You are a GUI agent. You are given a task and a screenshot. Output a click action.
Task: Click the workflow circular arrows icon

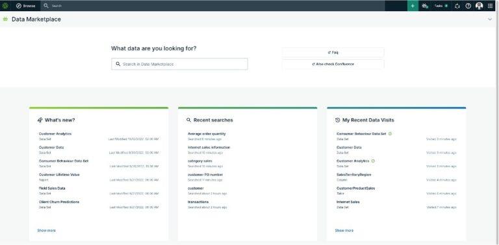(x=457, y=6)
